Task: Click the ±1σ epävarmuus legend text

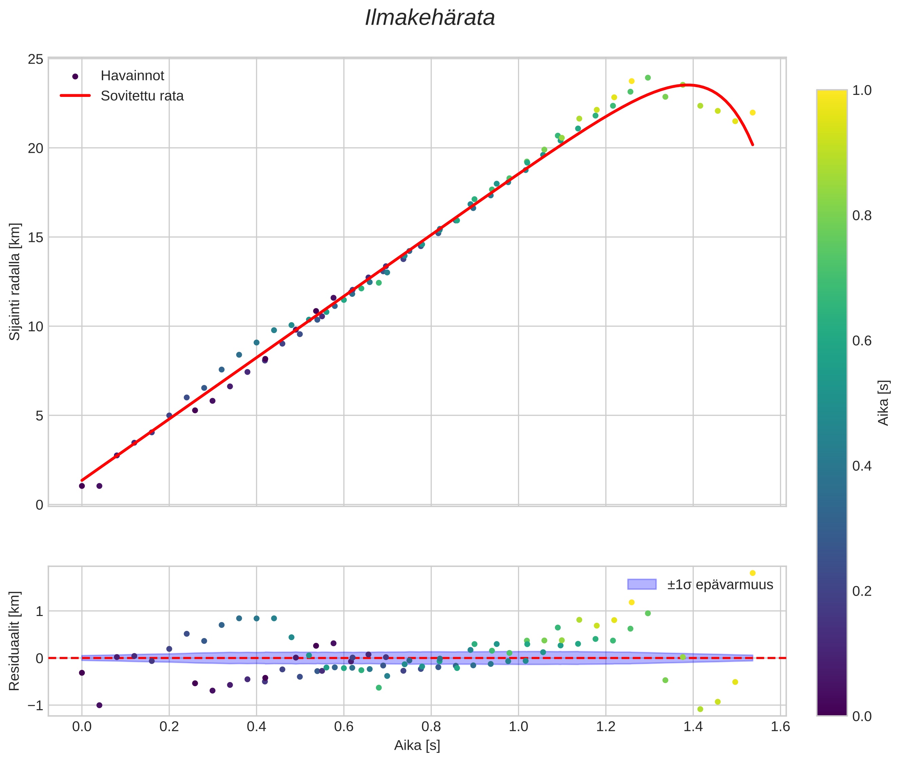Action: point(720,584)
